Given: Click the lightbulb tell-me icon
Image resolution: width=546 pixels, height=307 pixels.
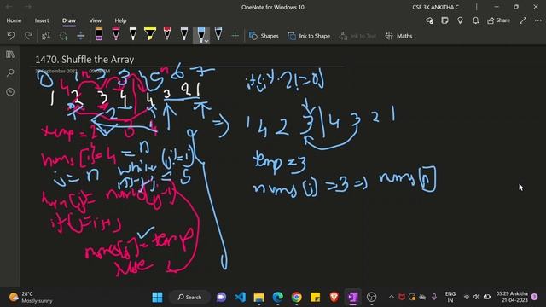Looking at the screenshot, I should click(460, 20).
